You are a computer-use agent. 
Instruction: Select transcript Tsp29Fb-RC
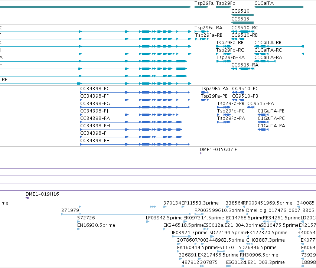click(230, 50)
